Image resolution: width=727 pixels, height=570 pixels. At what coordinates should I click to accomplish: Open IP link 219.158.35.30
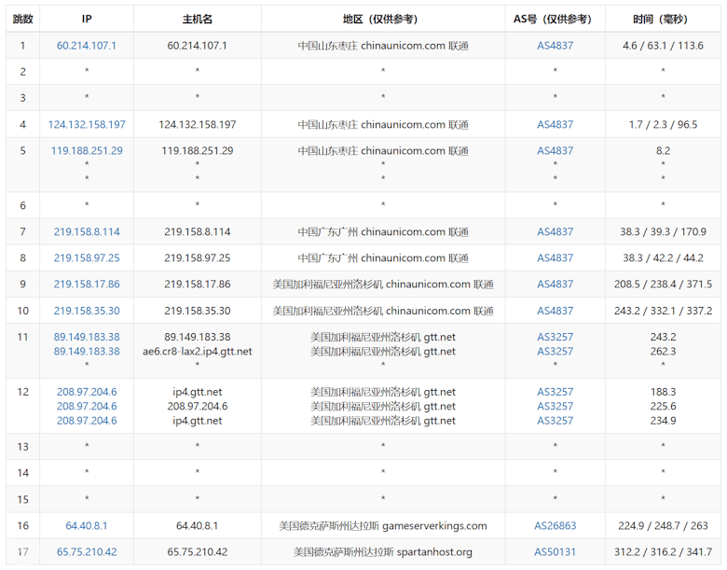click(x=87, y=311)
